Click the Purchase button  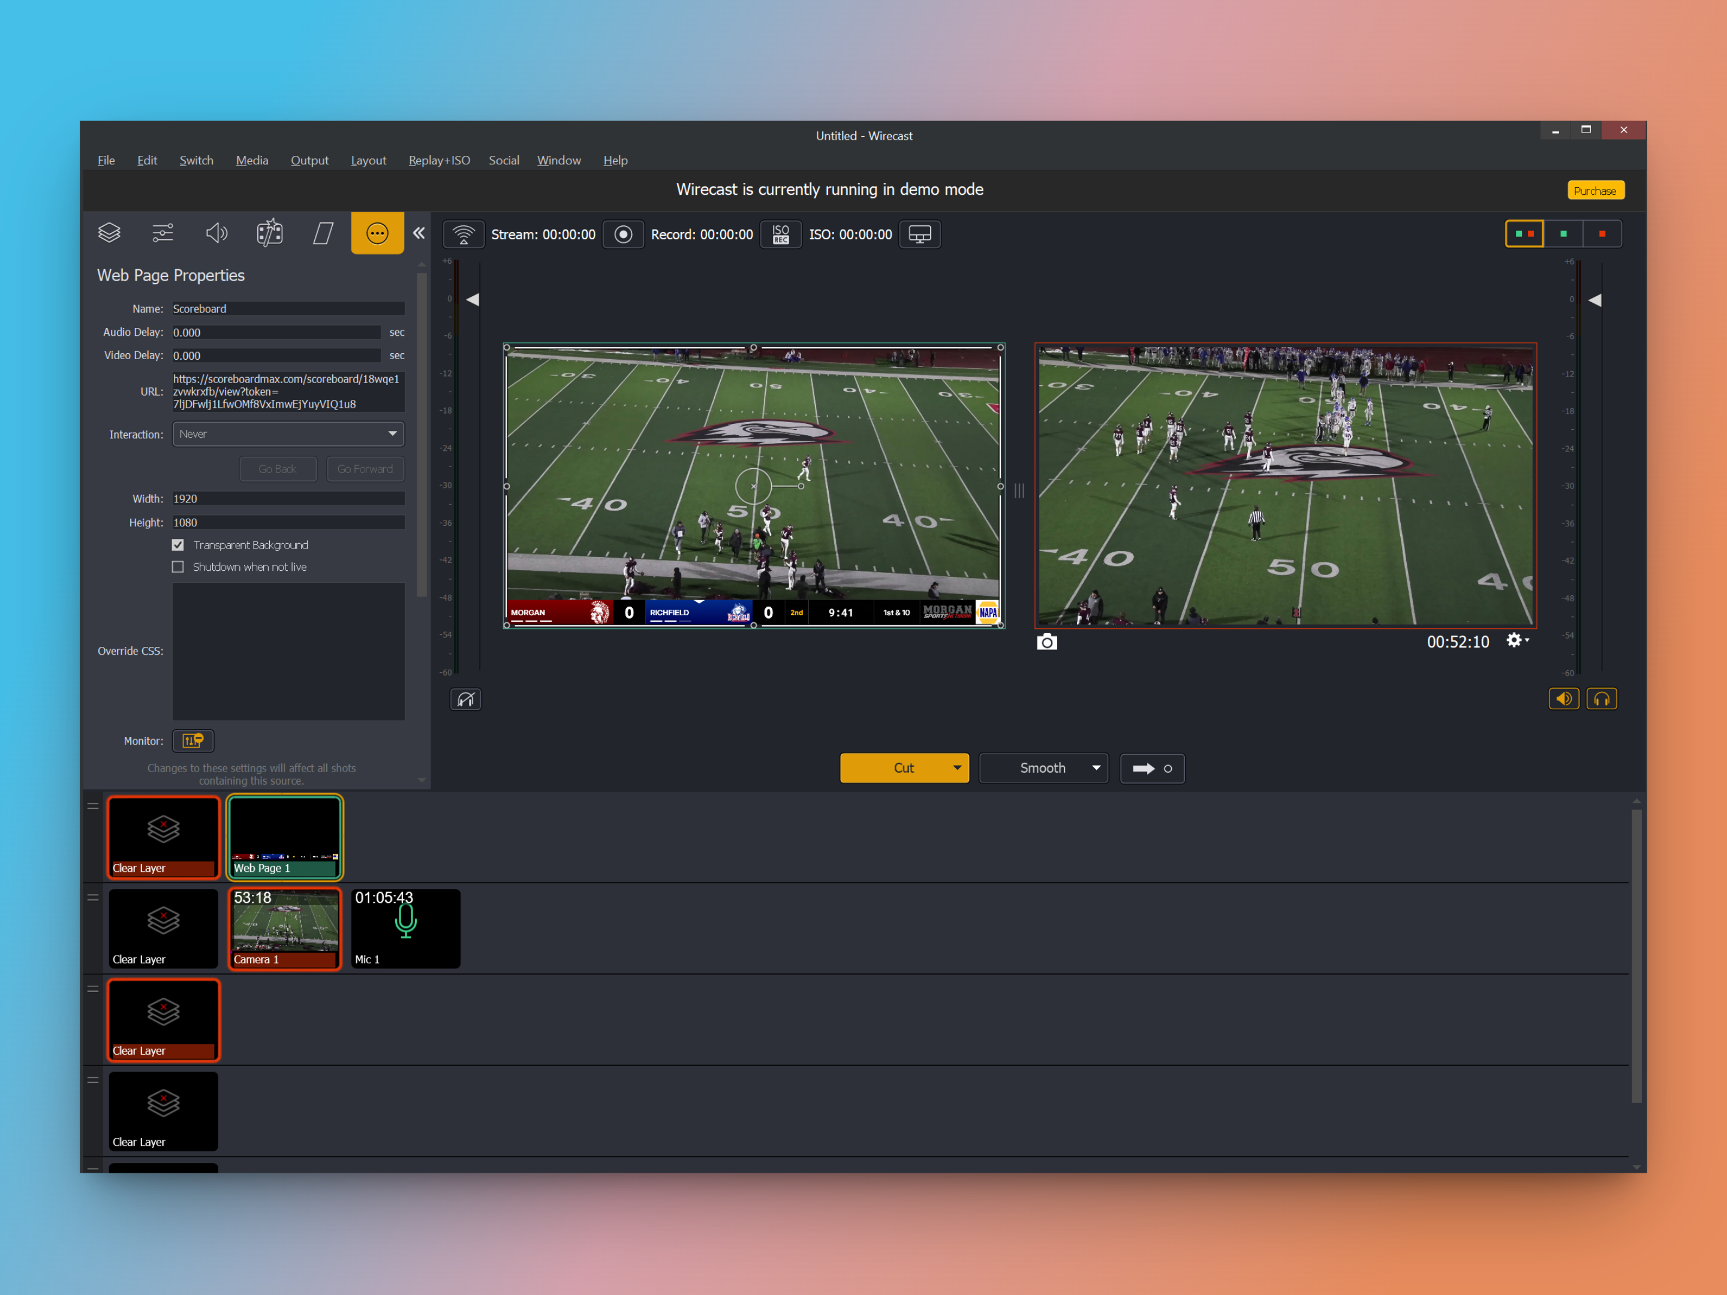[x=1595, y=191]
